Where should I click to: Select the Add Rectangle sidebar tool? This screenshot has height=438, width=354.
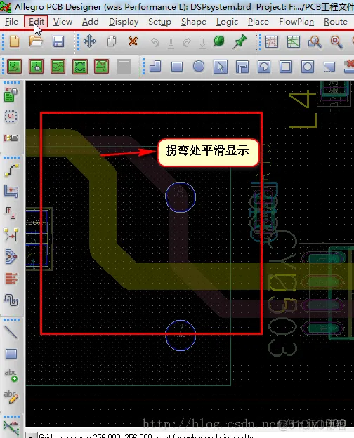pyautogui.click(x=11, y=354)
